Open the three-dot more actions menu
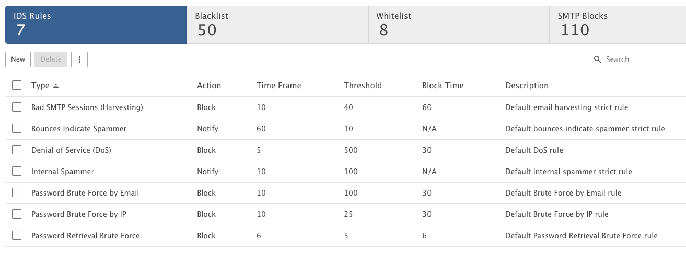 [x=79, y=59]
